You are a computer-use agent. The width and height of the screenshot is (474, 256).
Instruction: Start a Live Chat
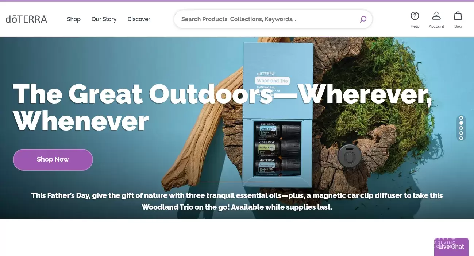pos(451,247)
